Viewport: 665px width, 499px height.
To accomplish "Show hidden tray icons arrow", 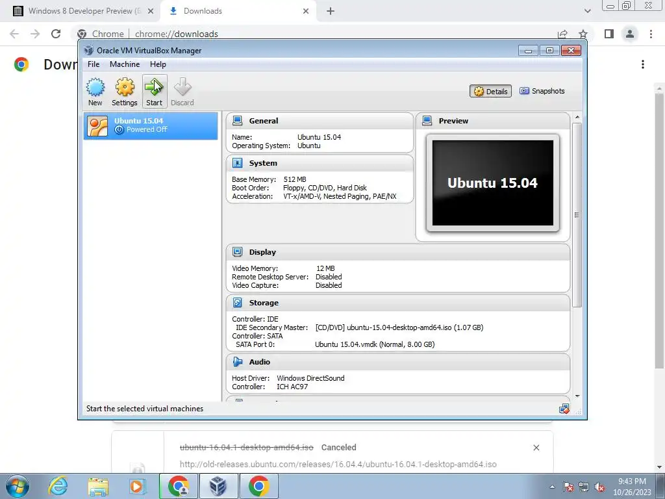I will click(x=552, y=487).
